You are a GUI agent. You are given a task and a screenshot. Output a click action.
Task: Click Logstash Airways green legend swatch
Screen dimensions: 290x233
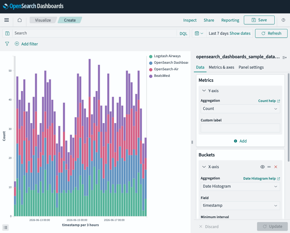point(151,57)
